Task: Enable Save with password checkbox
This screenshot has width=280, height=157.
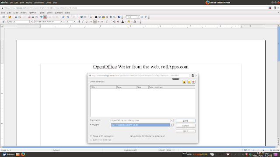Action: tap(91, 136)
